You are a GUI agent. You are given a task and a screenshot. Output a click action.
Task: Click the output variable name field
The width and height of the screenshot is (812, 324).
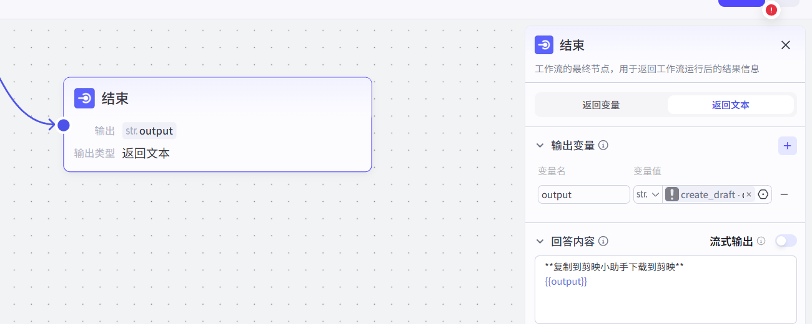(x=583, y=194)
